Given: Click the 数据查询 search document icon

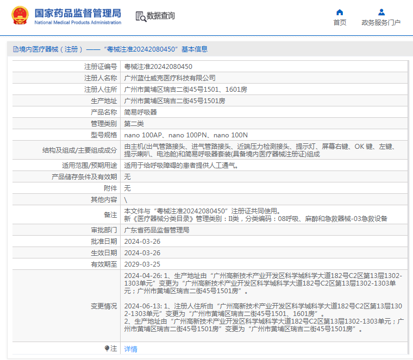Looking at the screenshot, I should tap(141, 16).
